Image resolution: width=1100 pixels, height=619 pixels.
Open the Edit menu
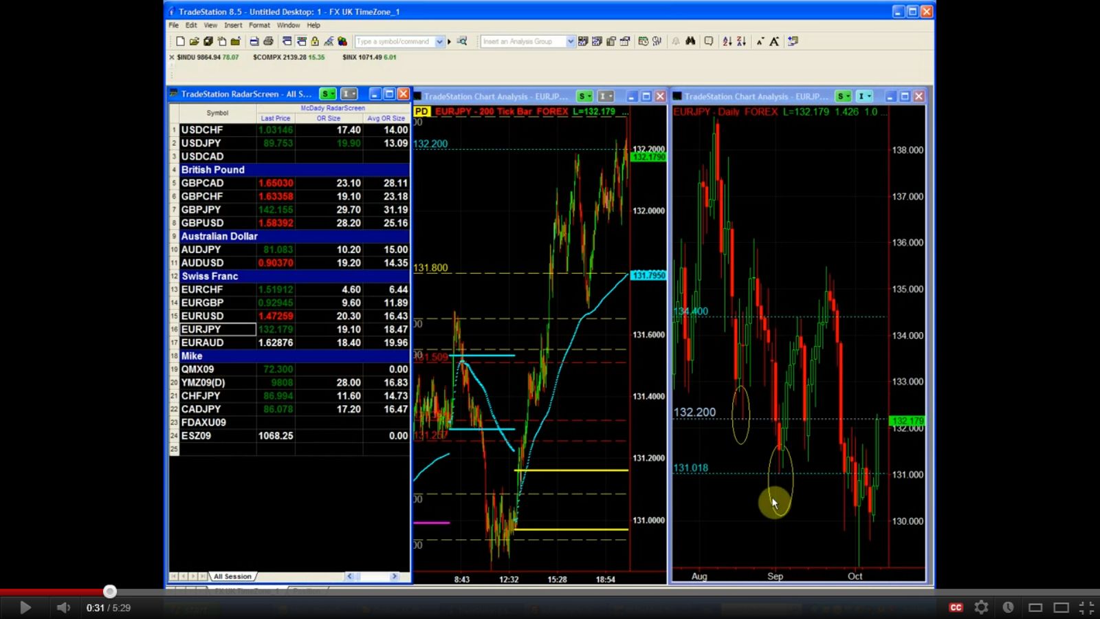click(191, 25)
